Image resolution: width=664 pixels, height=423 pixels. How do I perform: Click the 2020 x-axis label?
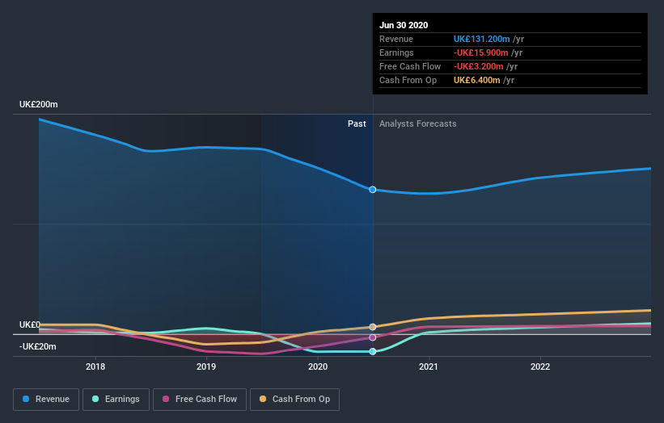click(x=318, y=366)
